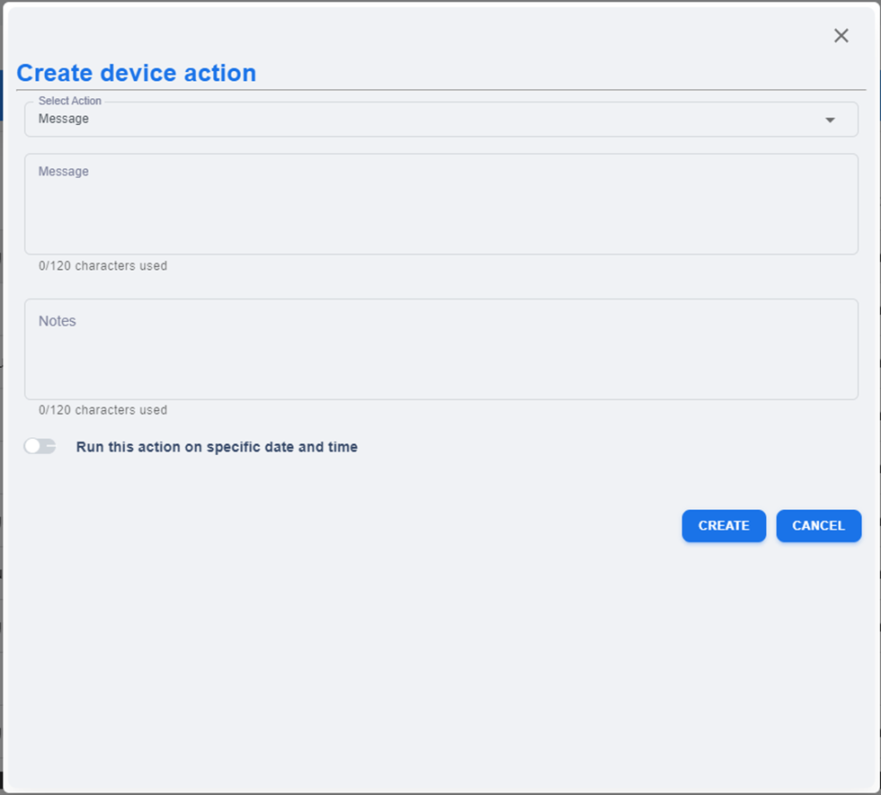Screen dimensions: 881x795
Task: Click the 'Select Action' floating label
Action: point(70,101)
